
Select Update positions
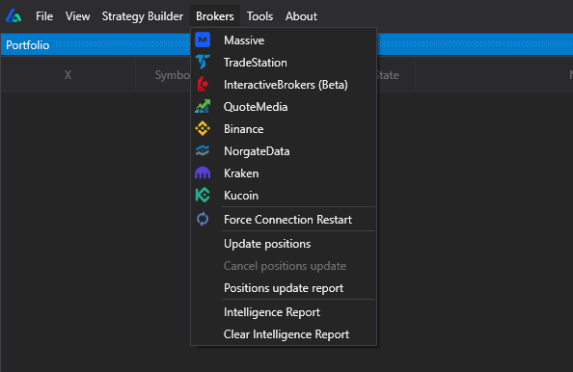284,244
